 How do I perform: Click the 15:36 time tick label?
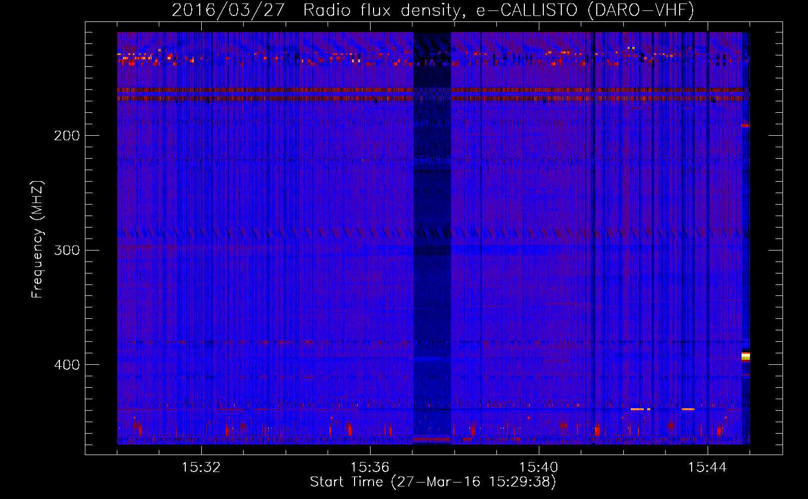(x=370, y=468)
